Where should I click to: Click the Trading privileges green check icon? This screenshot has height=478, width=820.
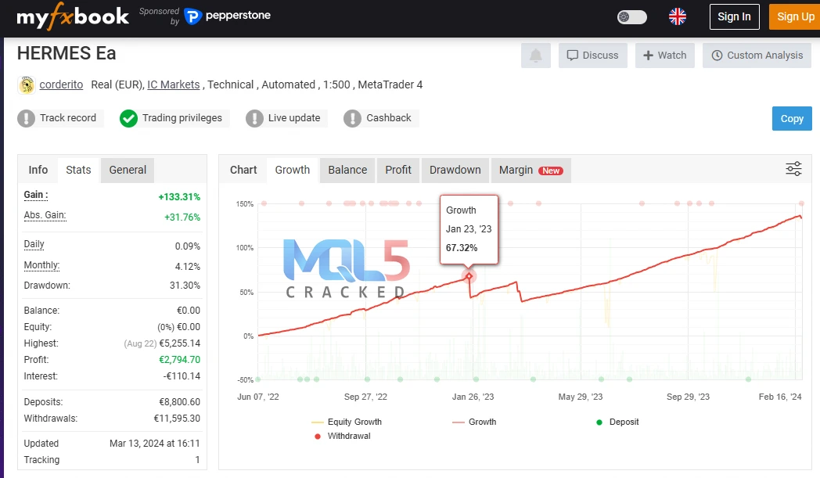pyautogui.click(x=128, y=118)
